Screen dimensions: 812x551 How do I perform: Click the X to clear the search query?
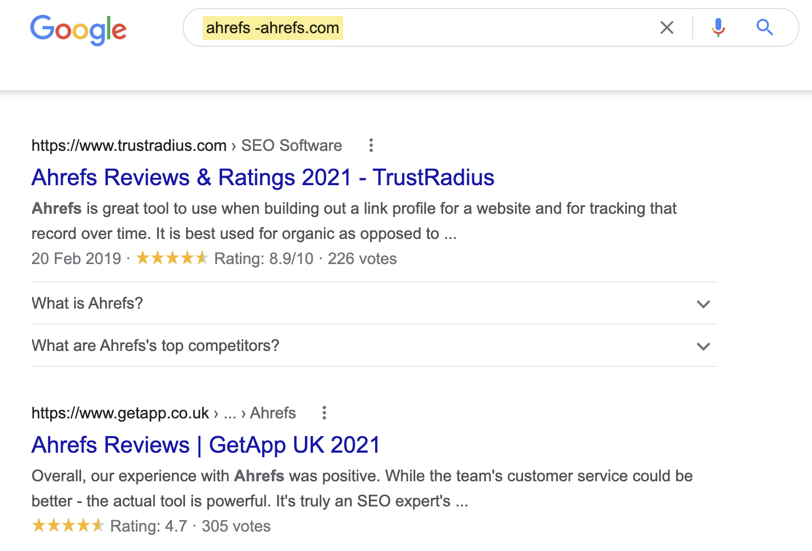click(x=666, y=27)
